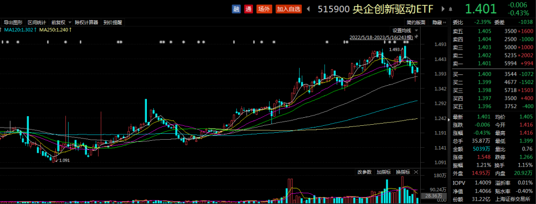536x204 pixels.
Task: Click 改参数 edit parameters button
Action: 364,172
